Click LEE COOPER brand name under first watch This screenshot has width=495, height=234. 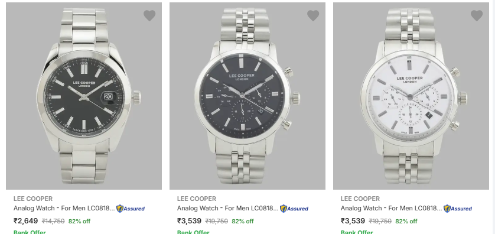pos(33,199)
